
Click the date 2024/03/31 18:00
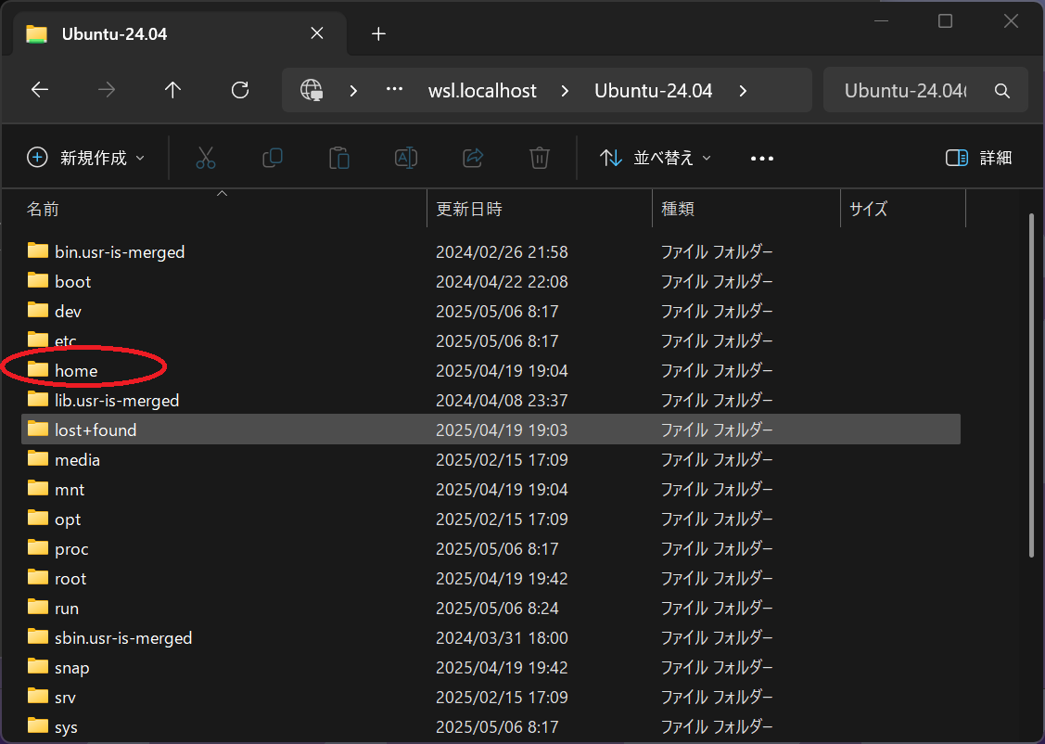(x=502, y=637)
